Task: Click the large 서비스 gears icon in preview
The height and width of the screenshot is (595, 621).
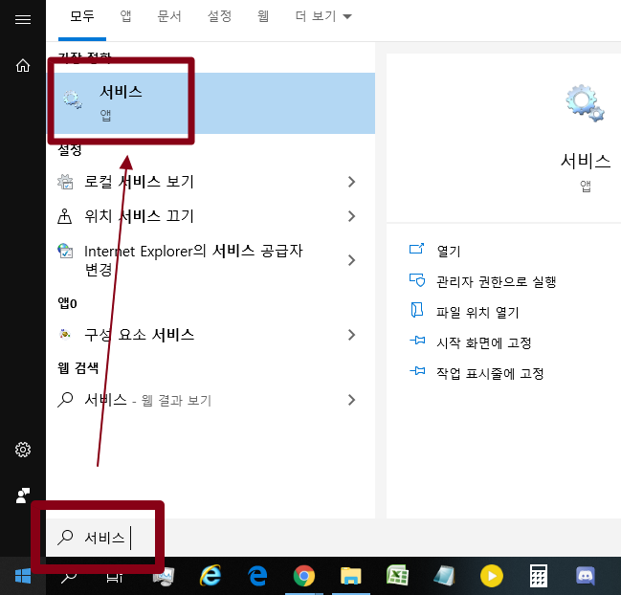Action: pyautogui.click(x=585, y=103)
